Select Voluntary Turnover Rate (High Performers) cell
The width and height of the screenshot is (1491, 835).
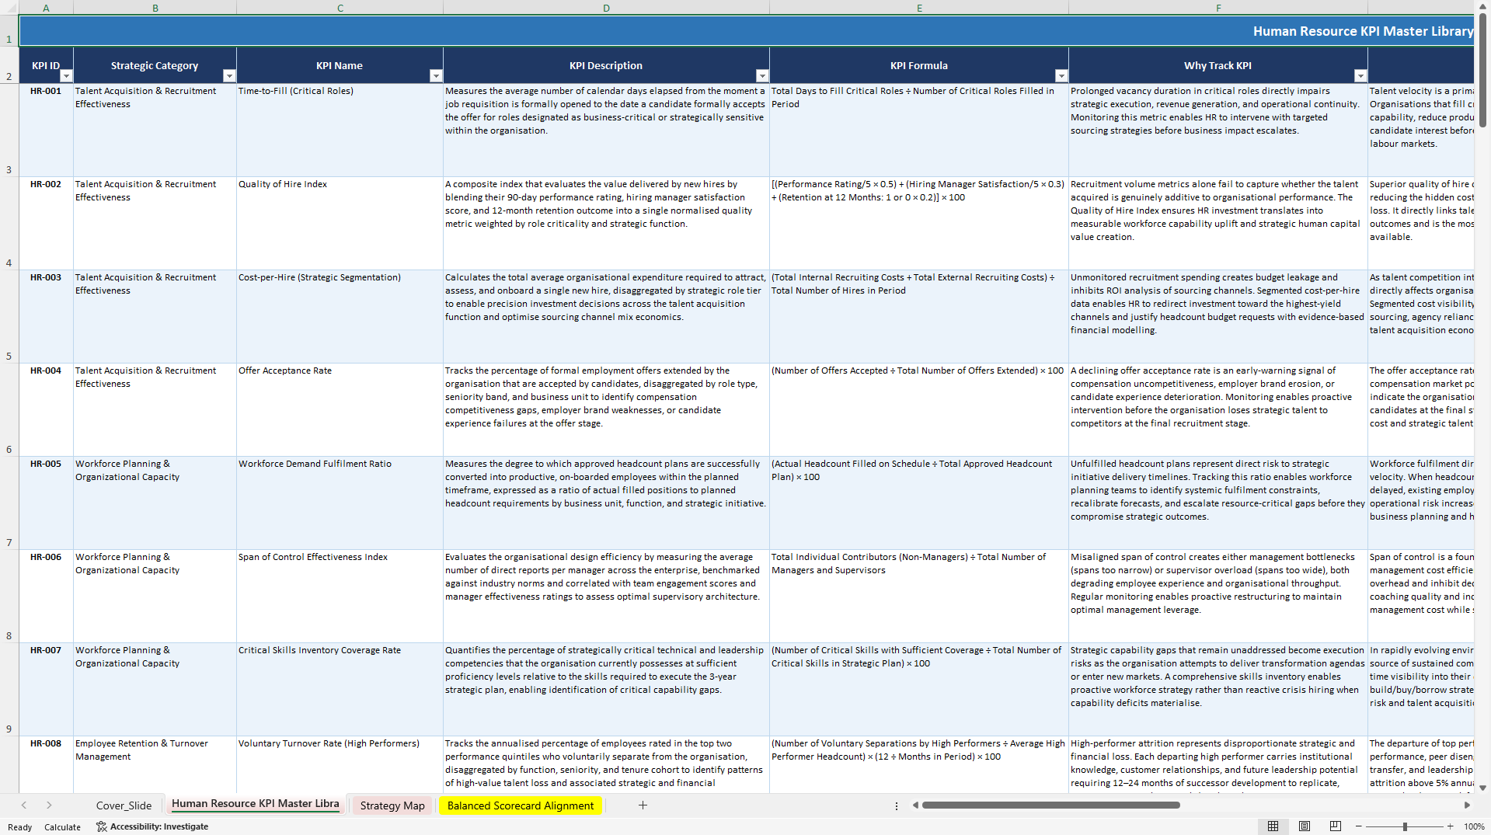tap(340, 764)
